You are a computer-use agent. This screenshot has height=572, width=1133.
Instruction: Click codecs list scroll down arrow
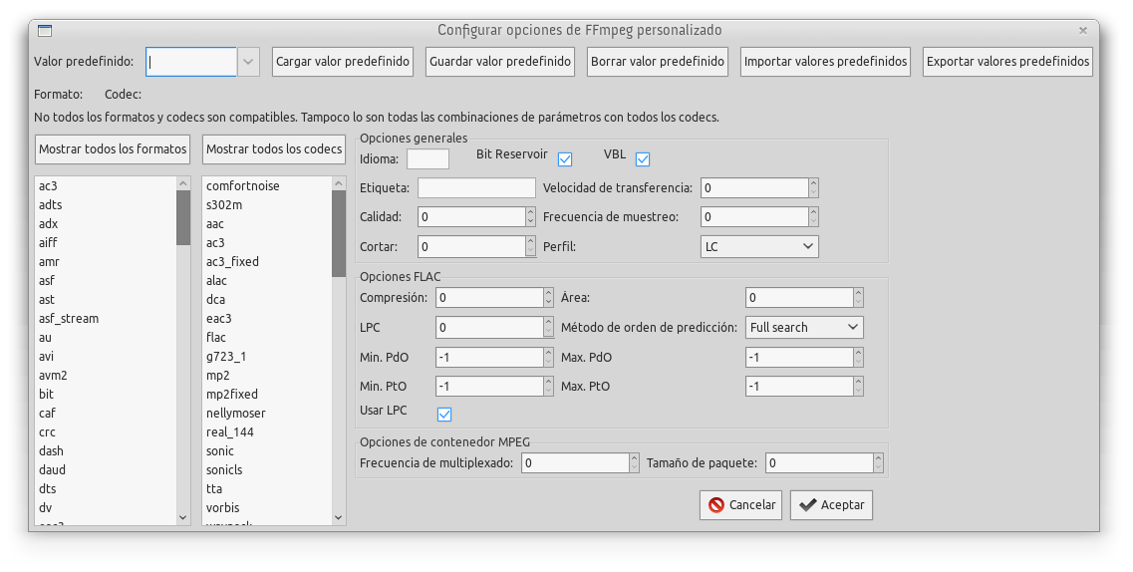click(339, 518)
